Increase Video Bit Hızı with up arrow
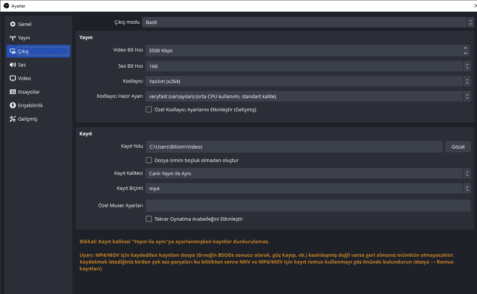 click(466, 48)
